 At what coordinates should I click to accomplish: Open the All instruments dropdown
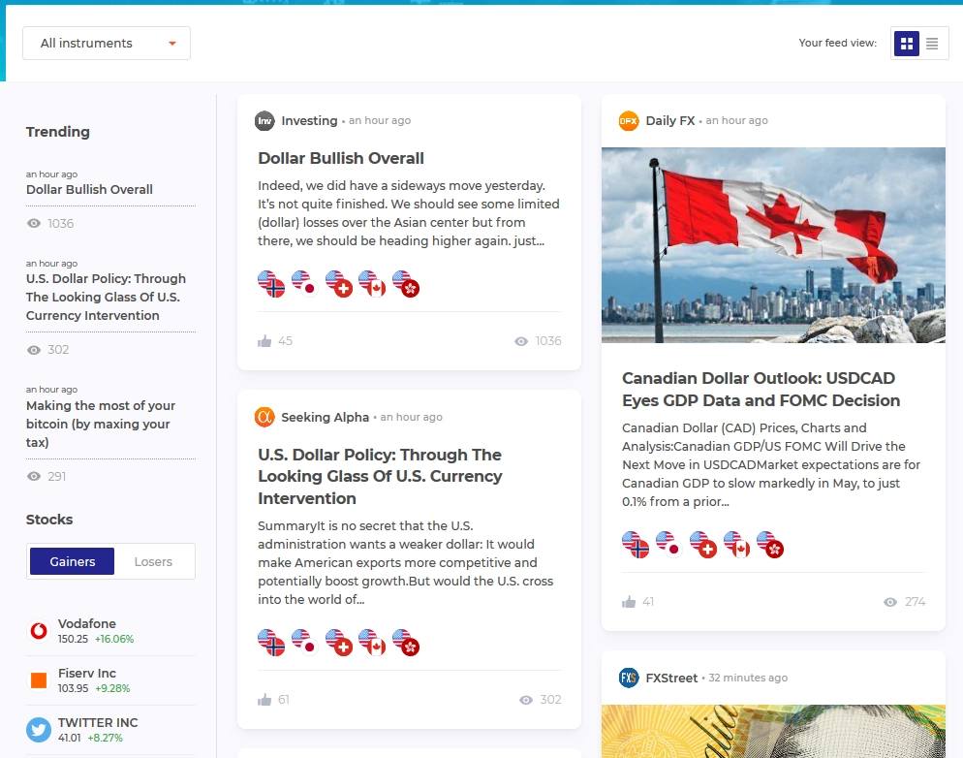point(107,43)
